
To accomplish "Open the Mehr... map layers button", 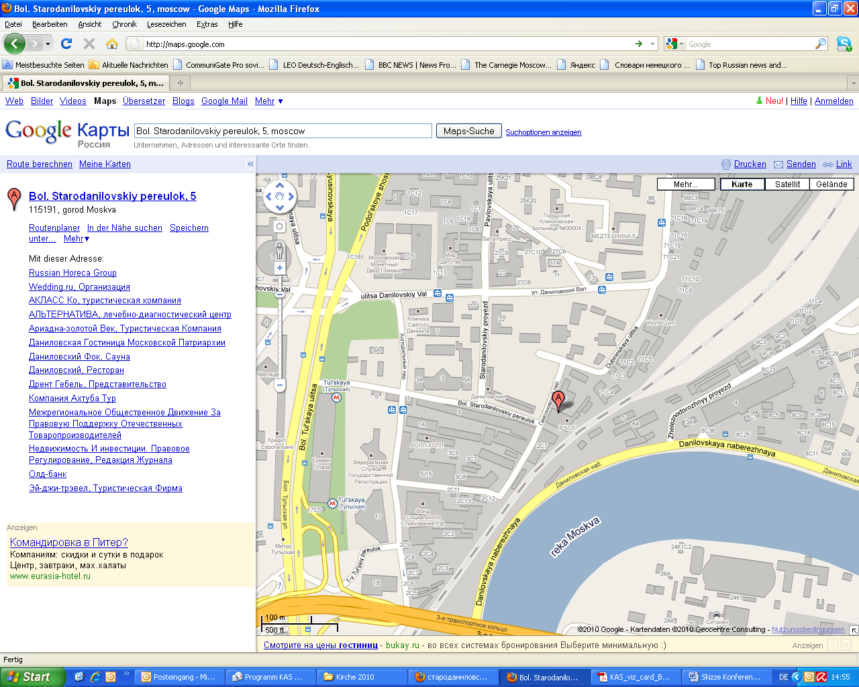I will click(686, 184).
